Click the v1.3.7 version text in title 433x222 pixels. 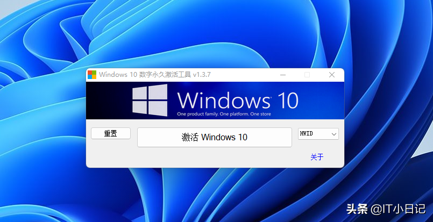coord(202,75)
